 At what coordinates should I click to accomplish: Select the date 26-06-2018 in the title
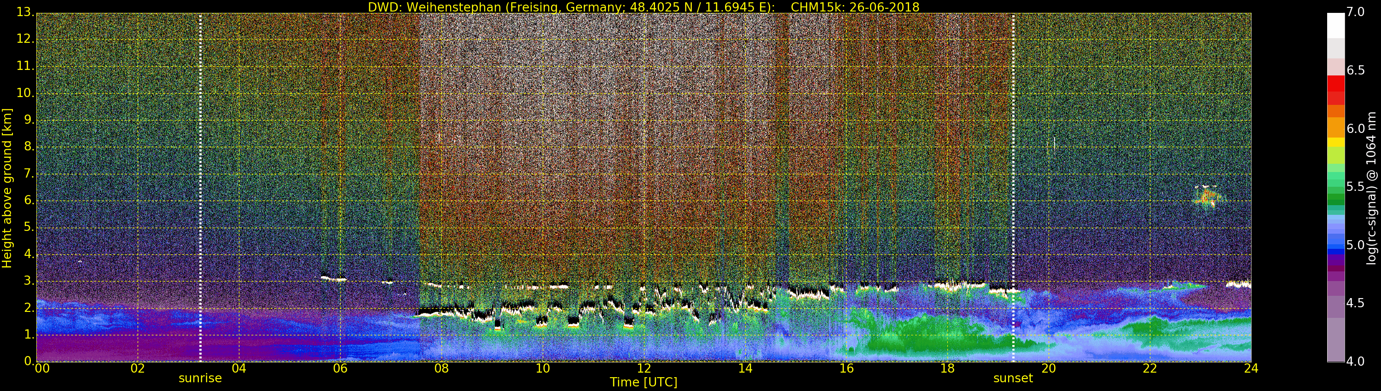click(885, 7)
